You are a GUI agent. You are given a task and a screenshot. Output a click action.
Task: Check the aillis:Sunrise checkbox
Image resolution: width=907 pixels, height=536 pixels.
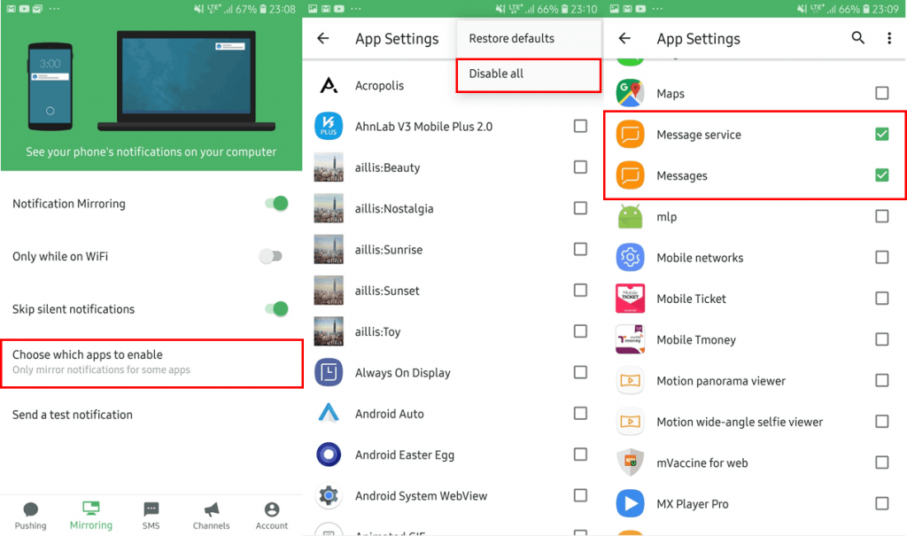click(x=580, y=250)
